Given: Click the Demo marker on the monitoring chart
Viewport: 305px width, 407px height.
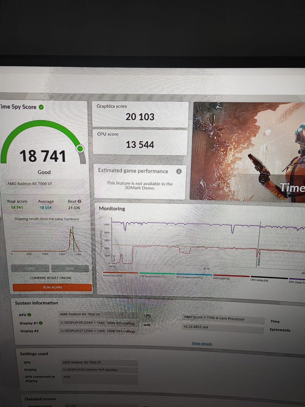Looking at the screenshot, I should pos(114,259).
